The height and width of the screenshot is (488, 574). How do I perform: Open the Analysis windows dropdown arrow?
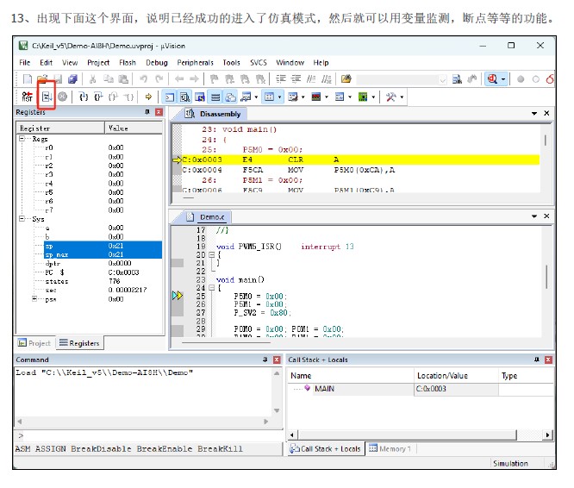[x=326, y=97]
